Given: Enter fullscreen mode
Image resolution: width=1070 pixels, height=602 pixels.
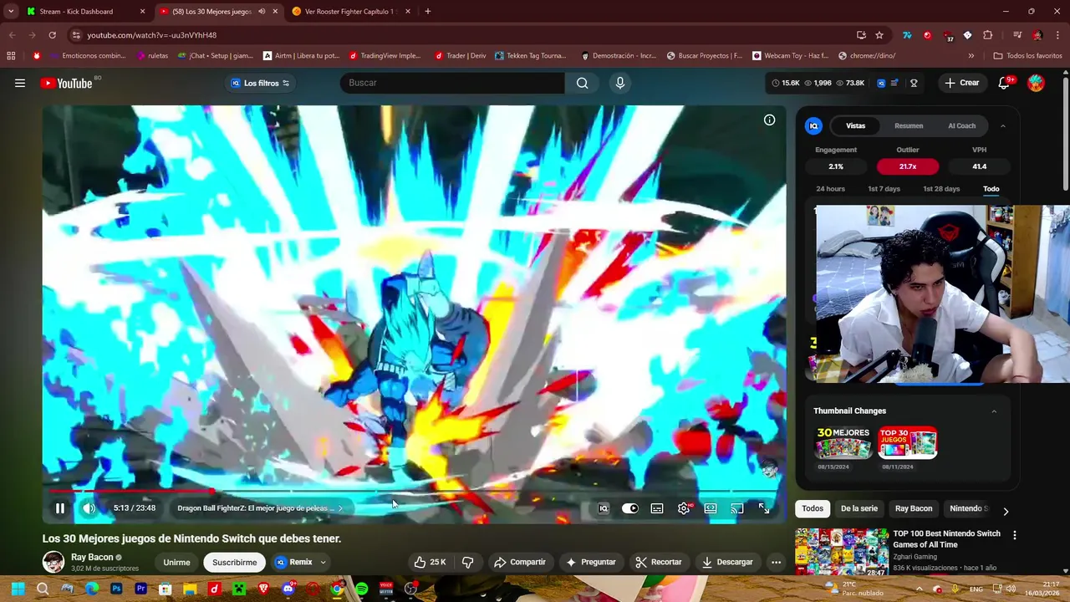Looking at the screenshot, I should [x=764, y=508].
